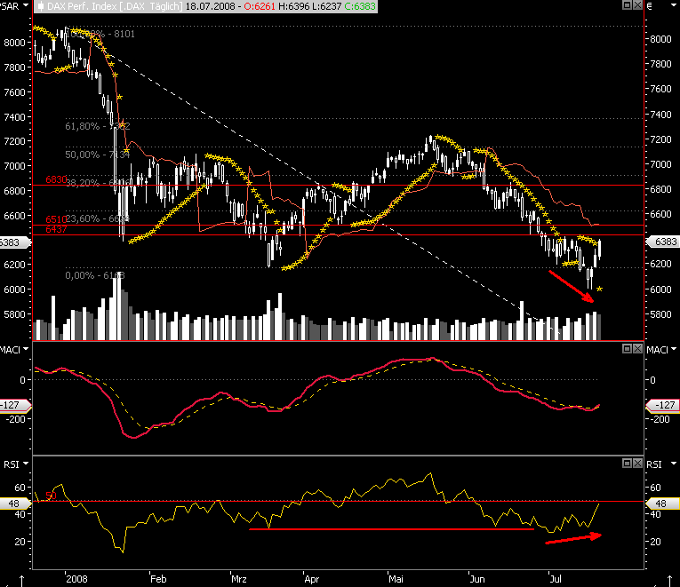
Task: Click the red 6510 level label
Action: 56,219
